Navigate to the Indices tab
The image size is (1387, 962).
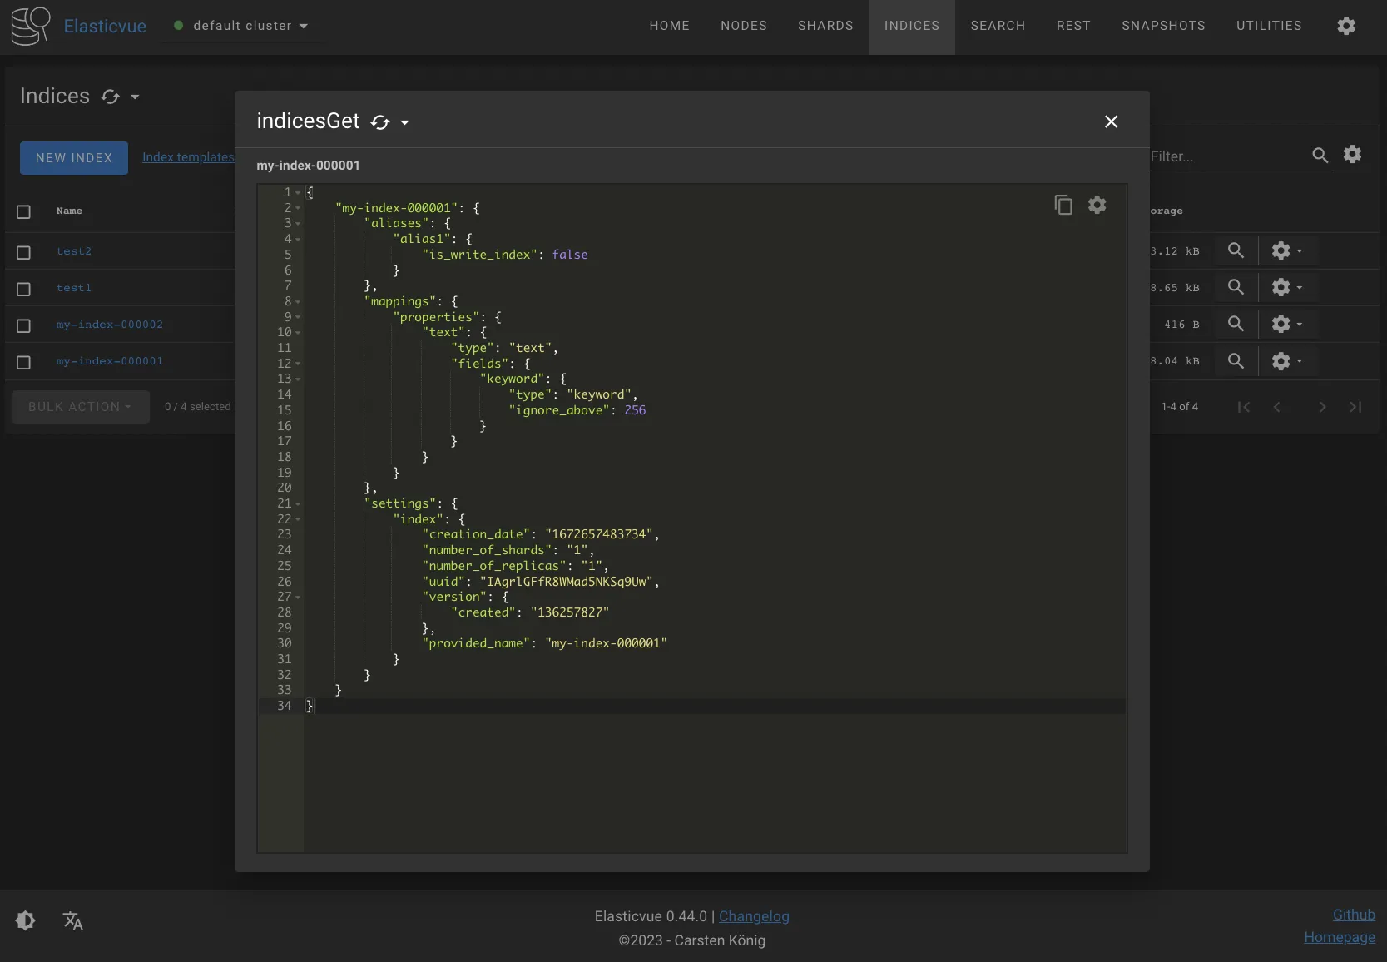(x=912, y=26)
